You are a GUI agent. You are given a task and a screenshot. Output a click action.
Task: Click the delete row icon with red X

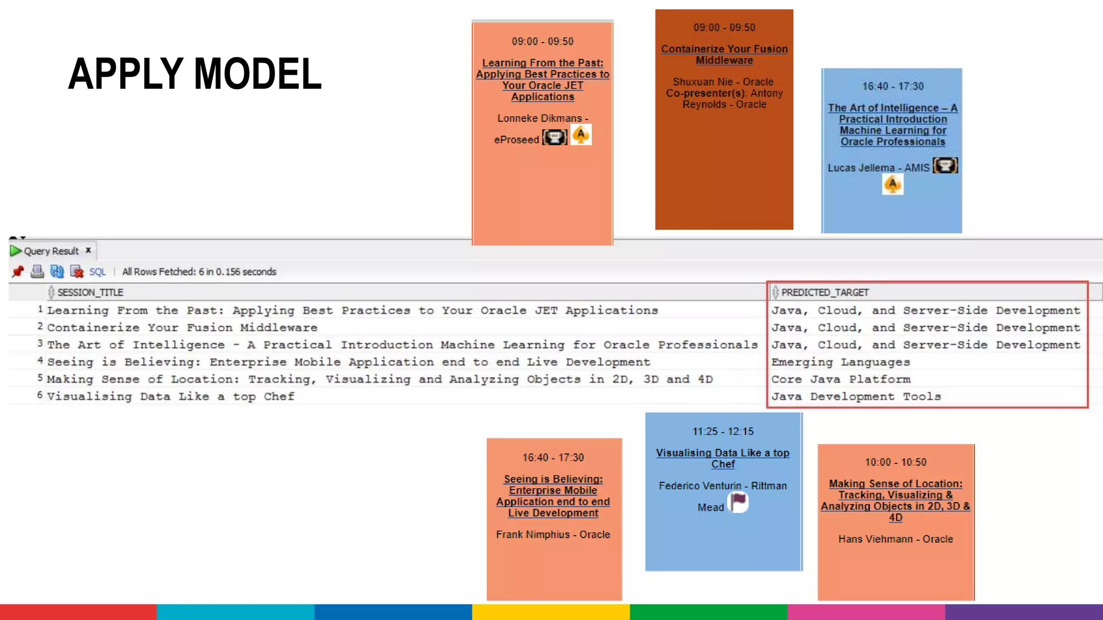point(76,272)
